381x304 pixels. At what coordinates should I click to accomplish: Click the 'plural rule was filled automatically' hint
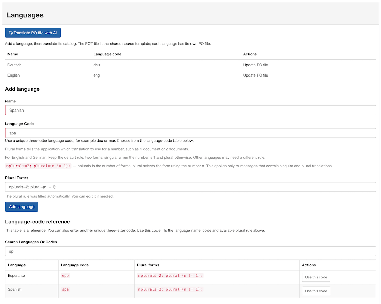click(59, 196)
